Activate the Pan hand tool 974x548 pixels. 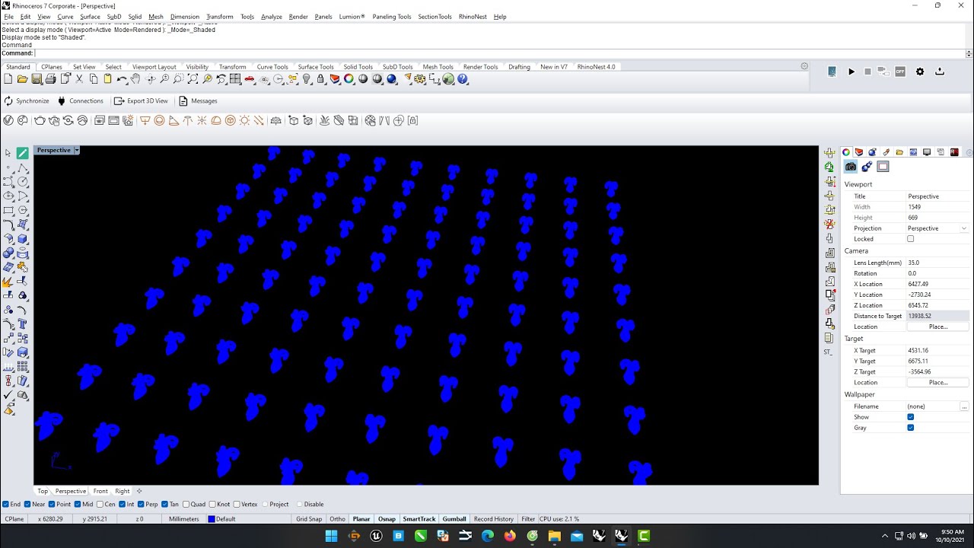click(135, 79)
